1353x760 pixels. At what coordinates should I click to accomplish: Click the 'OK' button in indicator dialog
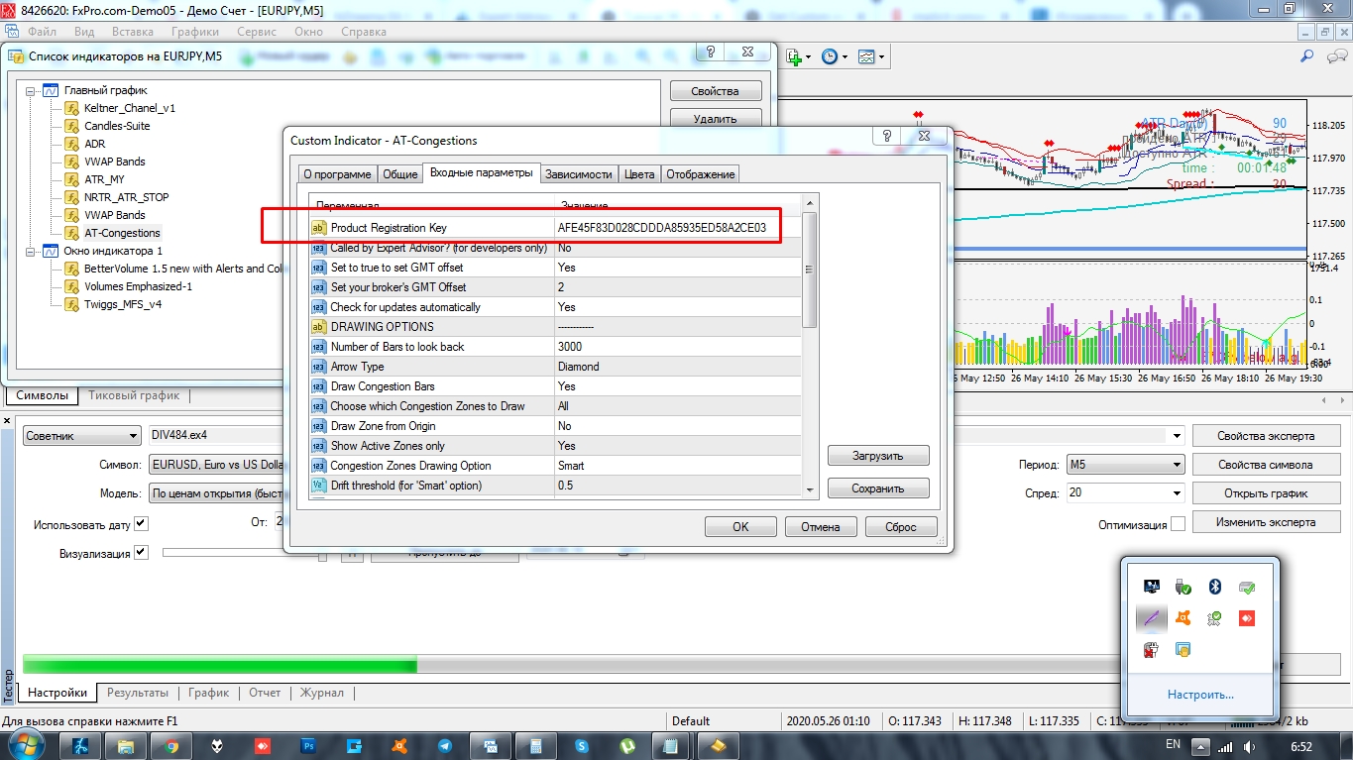pos(740,527)
